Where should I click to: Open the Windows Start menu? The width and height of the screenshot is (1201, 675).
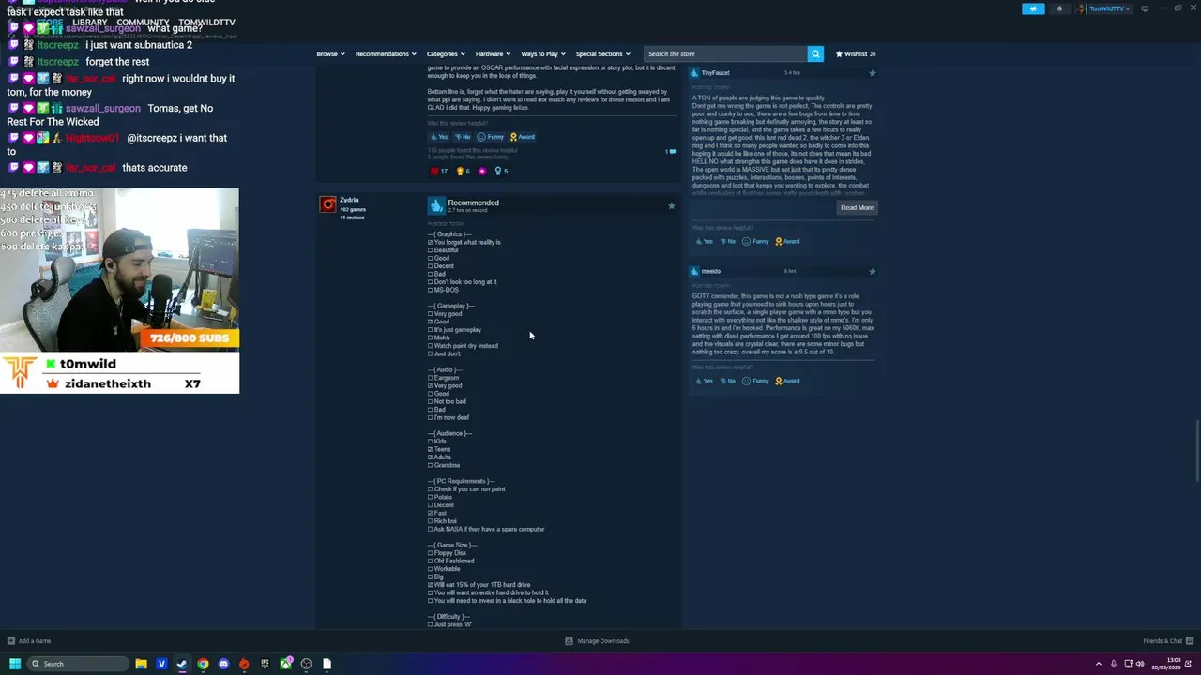[15, 664]
